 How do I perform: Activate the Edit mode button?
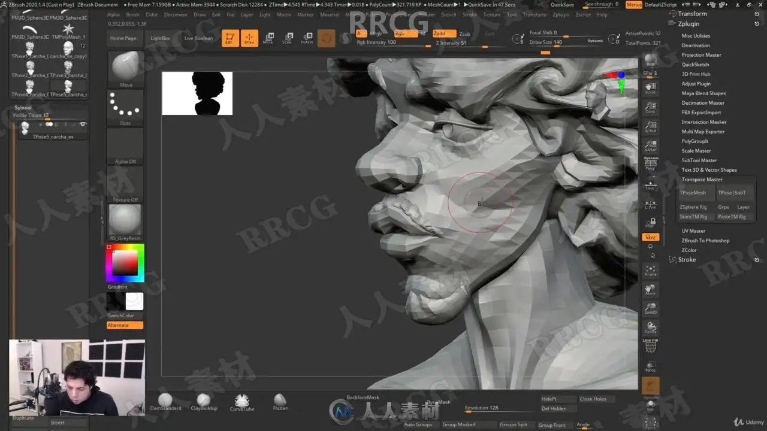tap(230, 38)
